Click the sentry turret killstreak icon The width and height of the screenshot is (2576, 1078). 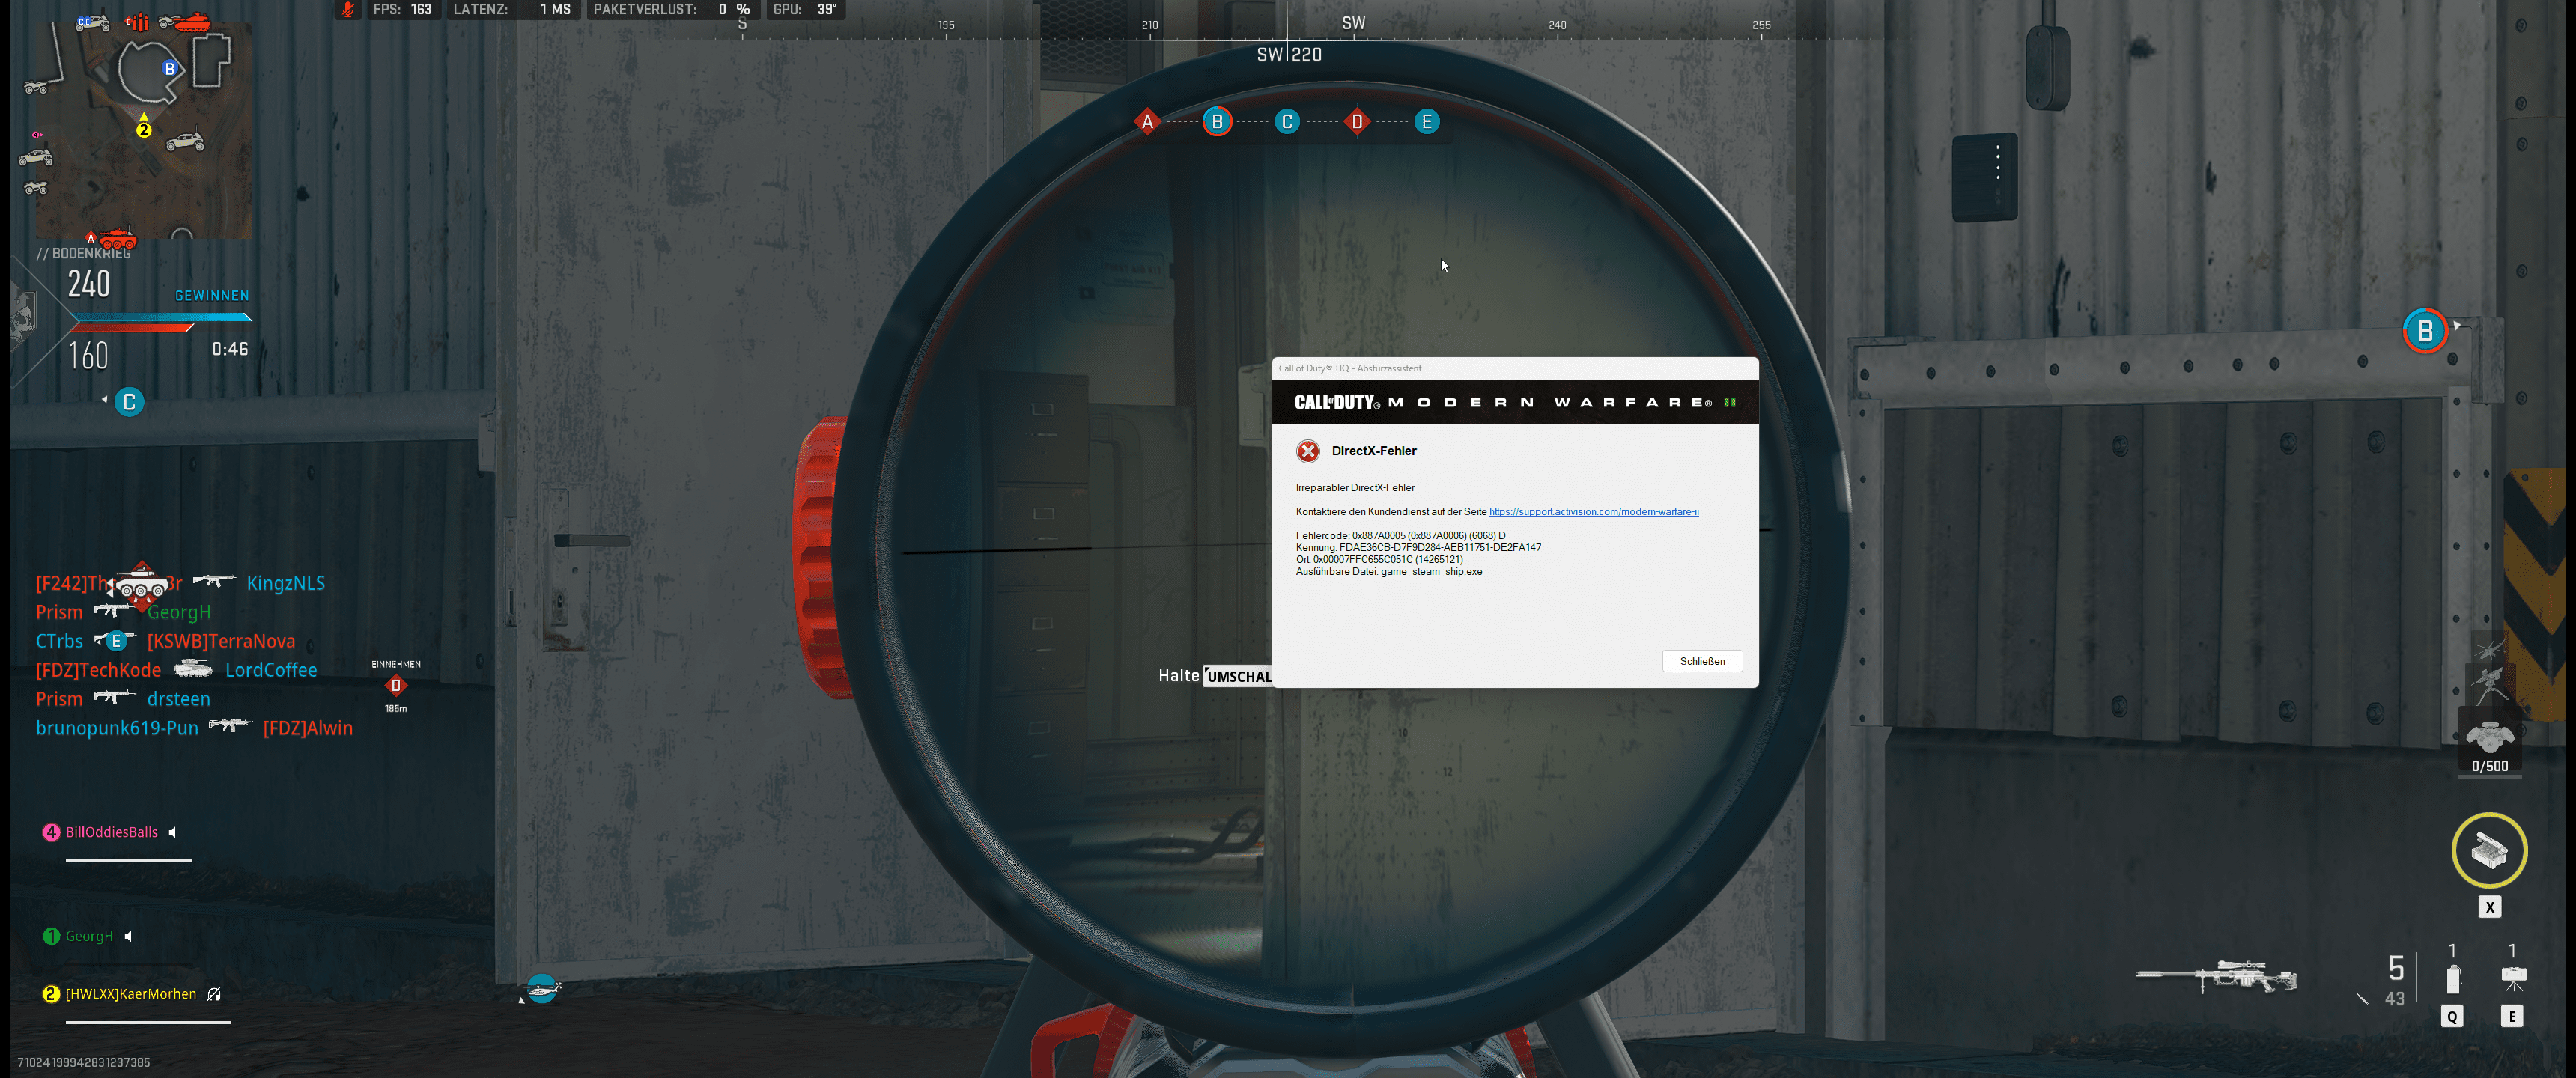click(x=2490, y=685)
